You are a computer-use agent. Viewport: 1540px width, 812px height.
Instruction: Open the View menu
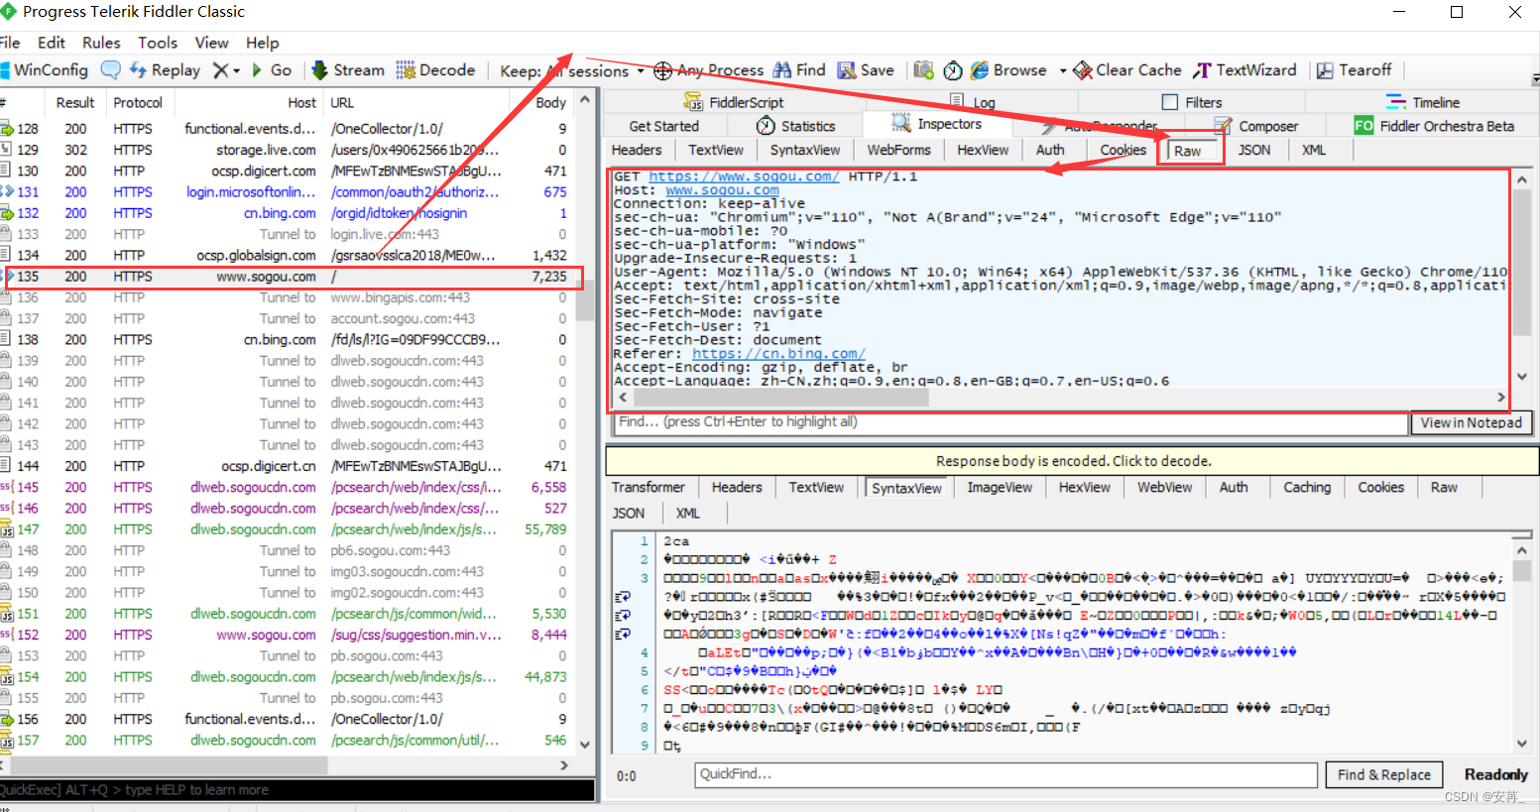click(x=211, y=43)
